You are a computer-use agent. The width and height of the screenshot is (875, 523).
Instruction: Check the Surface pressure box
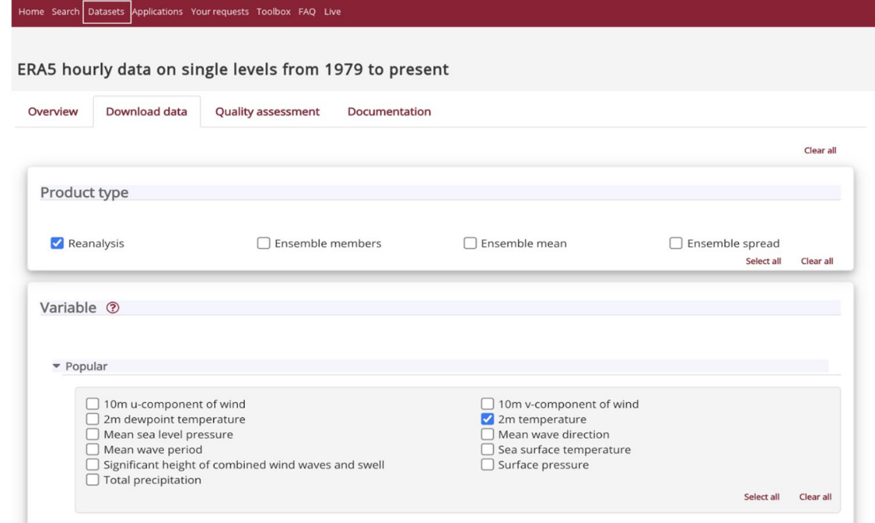click(487, 464)
